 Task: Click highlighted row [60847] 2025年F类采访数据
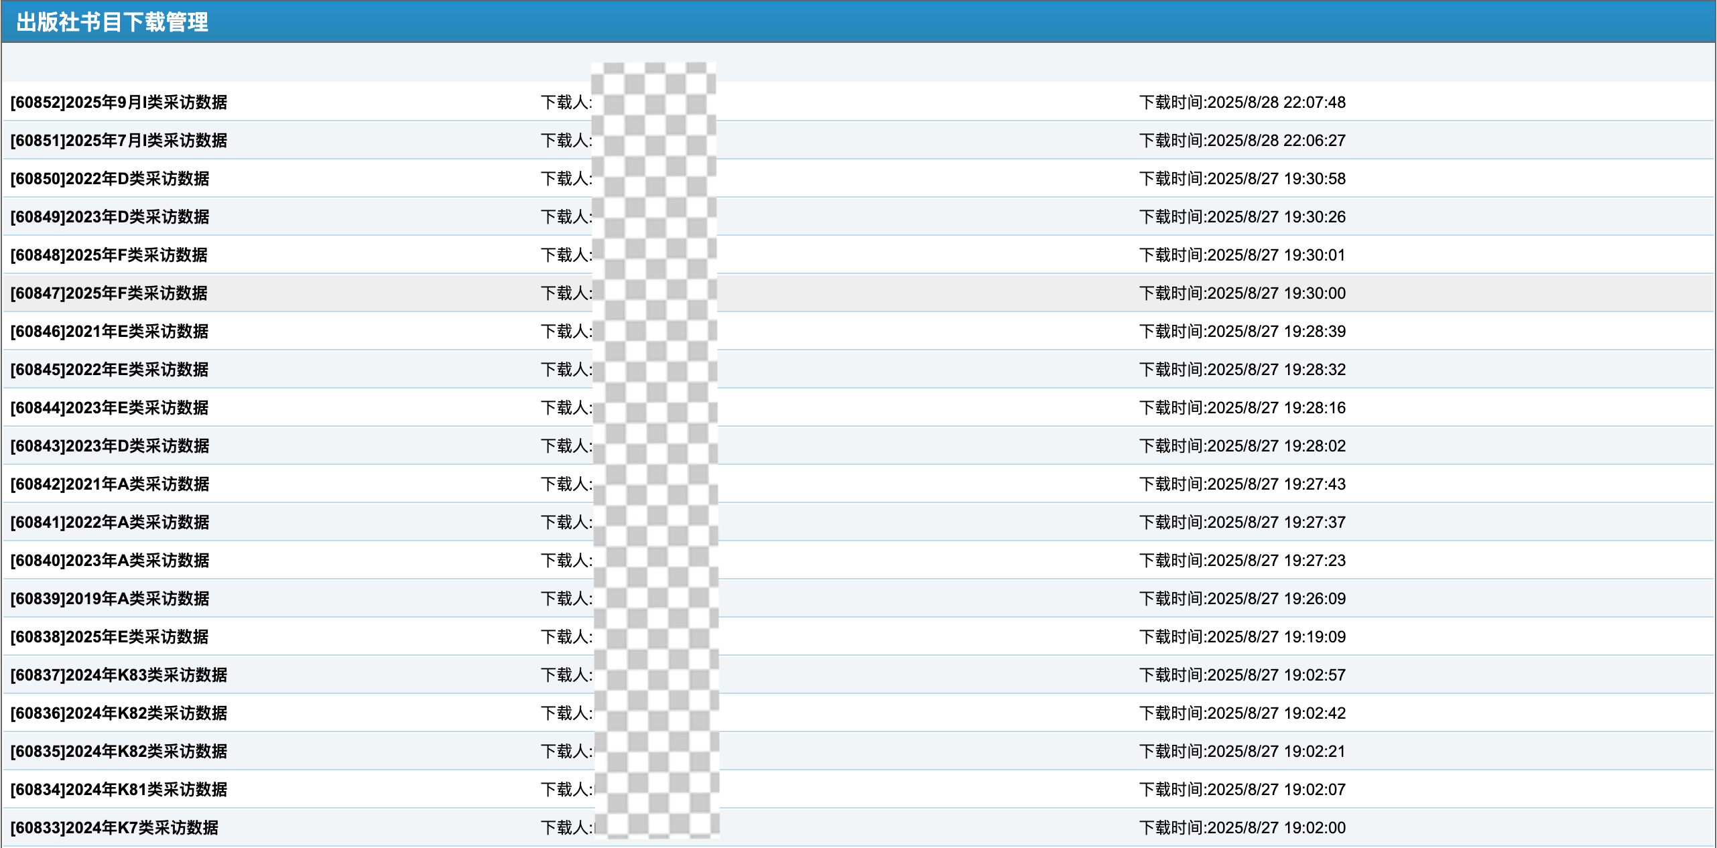click(109, 293)
